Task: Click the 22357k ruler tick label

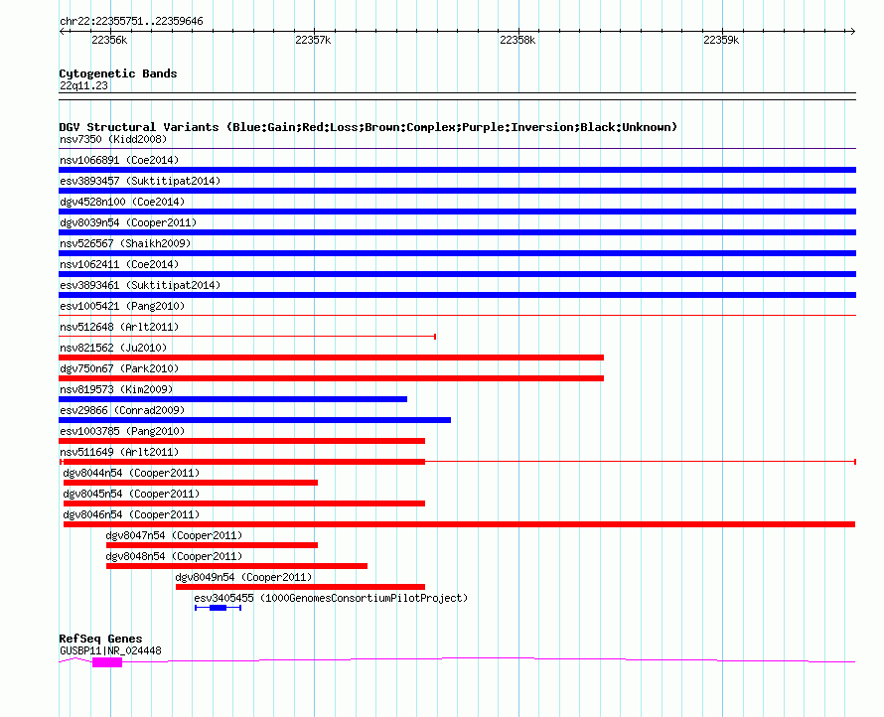Action: pos(313,40)
